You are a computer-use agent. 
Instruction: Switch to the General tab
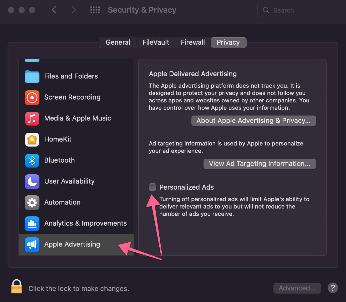click(x=118, y=42)
